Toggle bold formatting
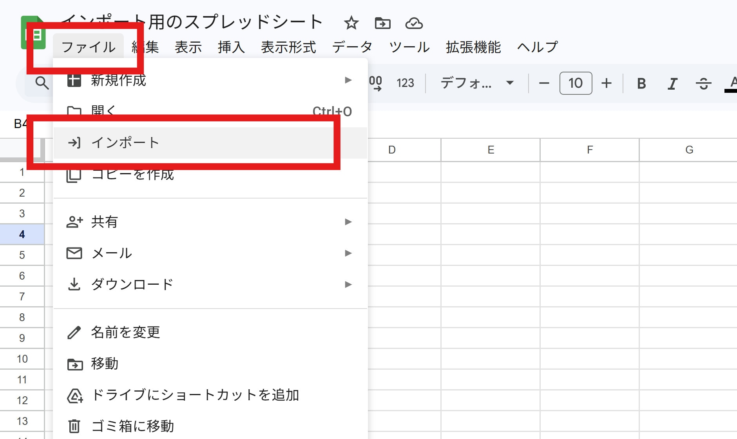The image size is (737, 439). click(641, 83)
